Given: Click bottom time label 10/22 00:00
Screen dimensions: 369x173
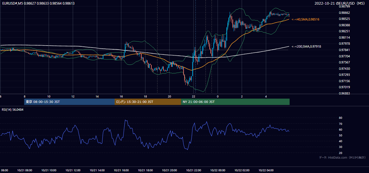Looking at the screenshot, I should pos(218,170).
